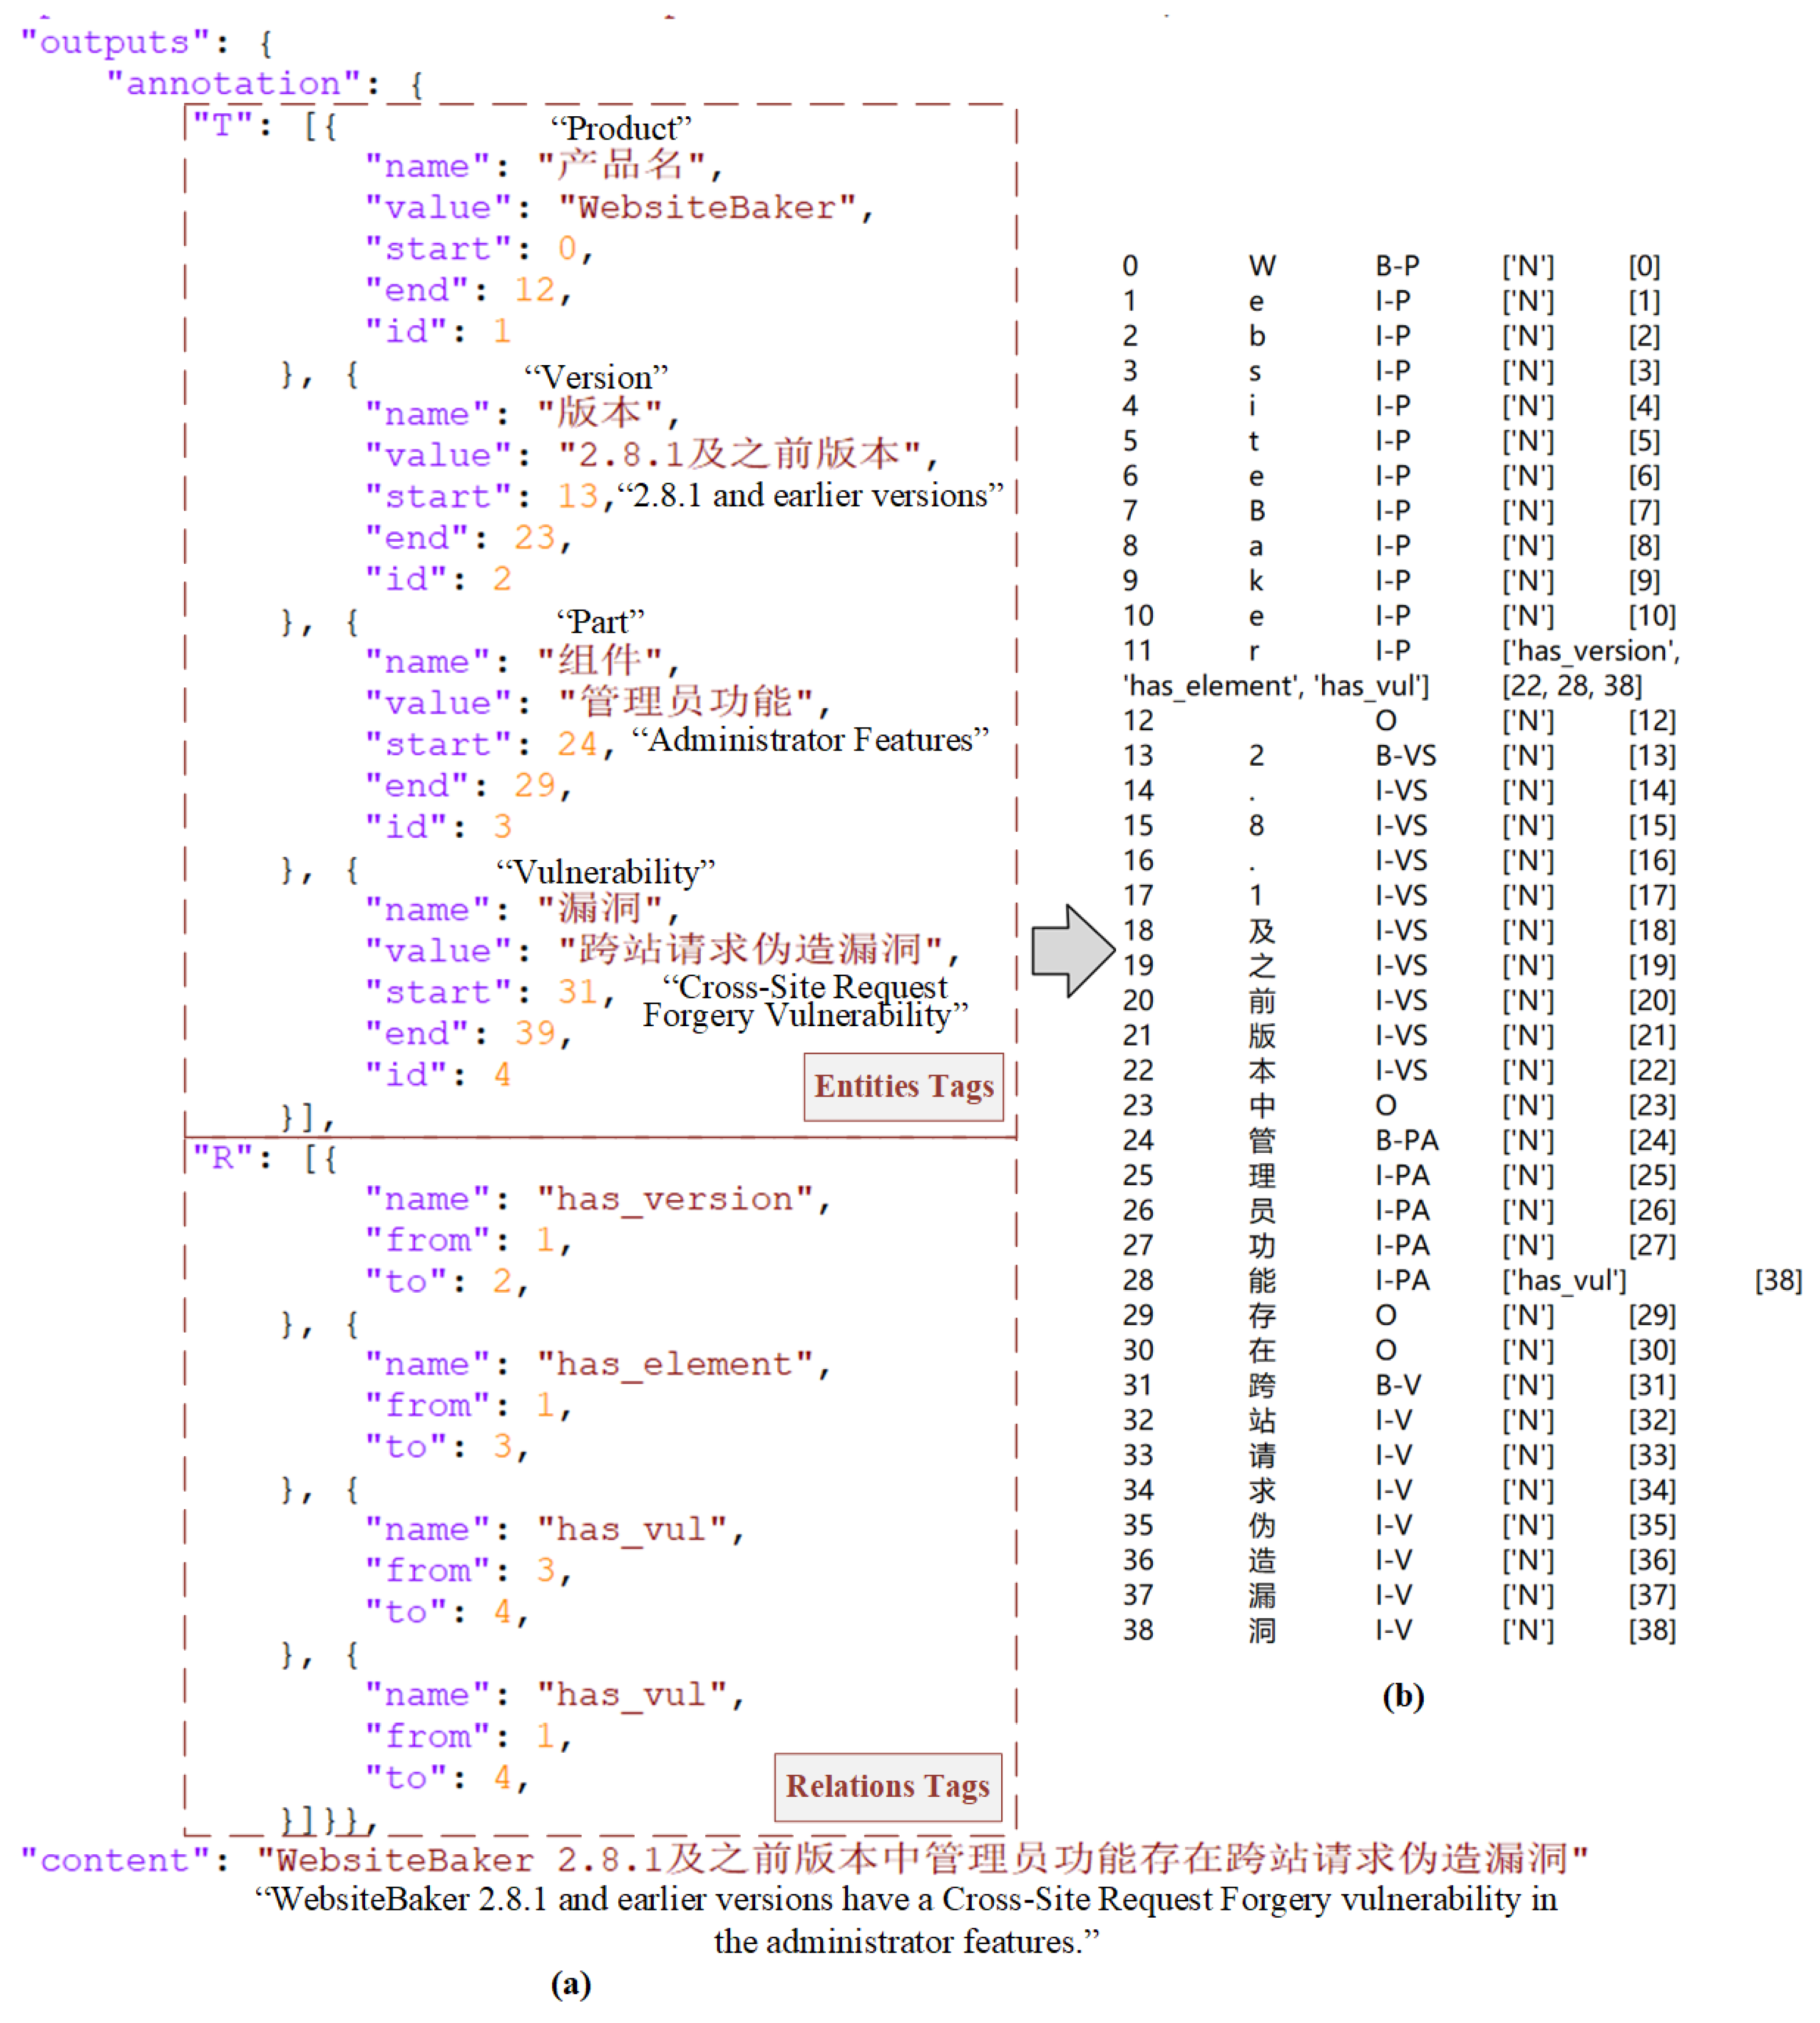Select the name value "组件"
1820x2023 pixels.
599,660
